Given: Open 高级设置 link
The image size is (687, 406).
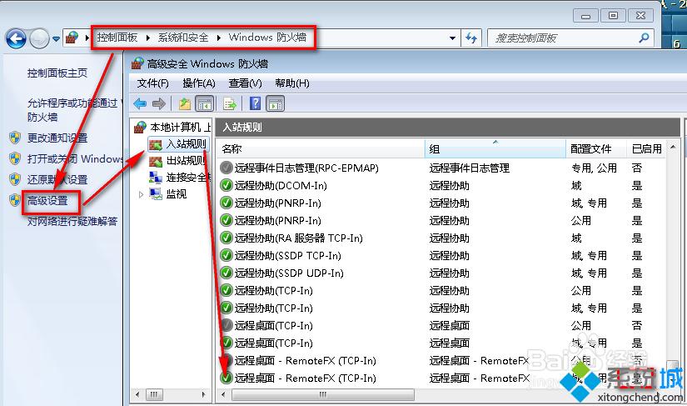Looking at the screenshot, I should click(47, 201).
